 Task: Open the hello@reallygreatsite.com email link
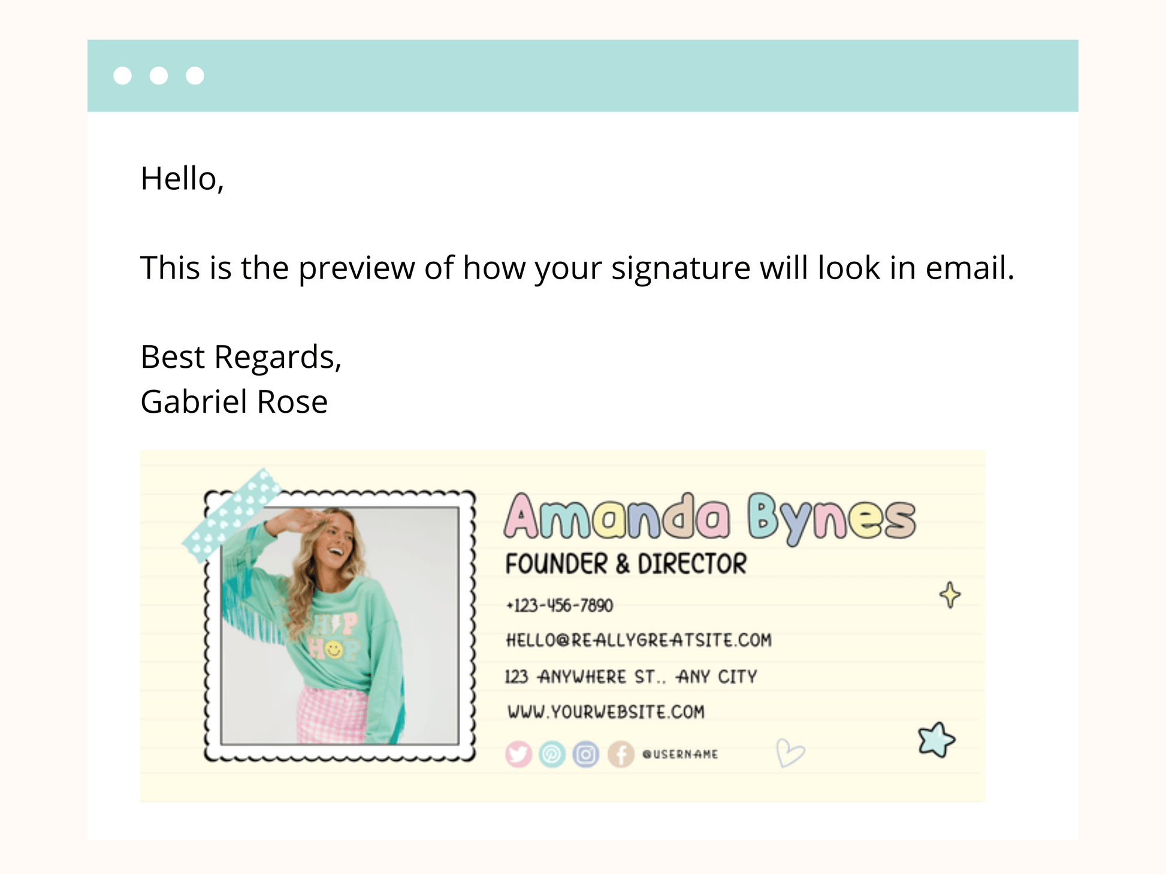(x=639, y=640)
